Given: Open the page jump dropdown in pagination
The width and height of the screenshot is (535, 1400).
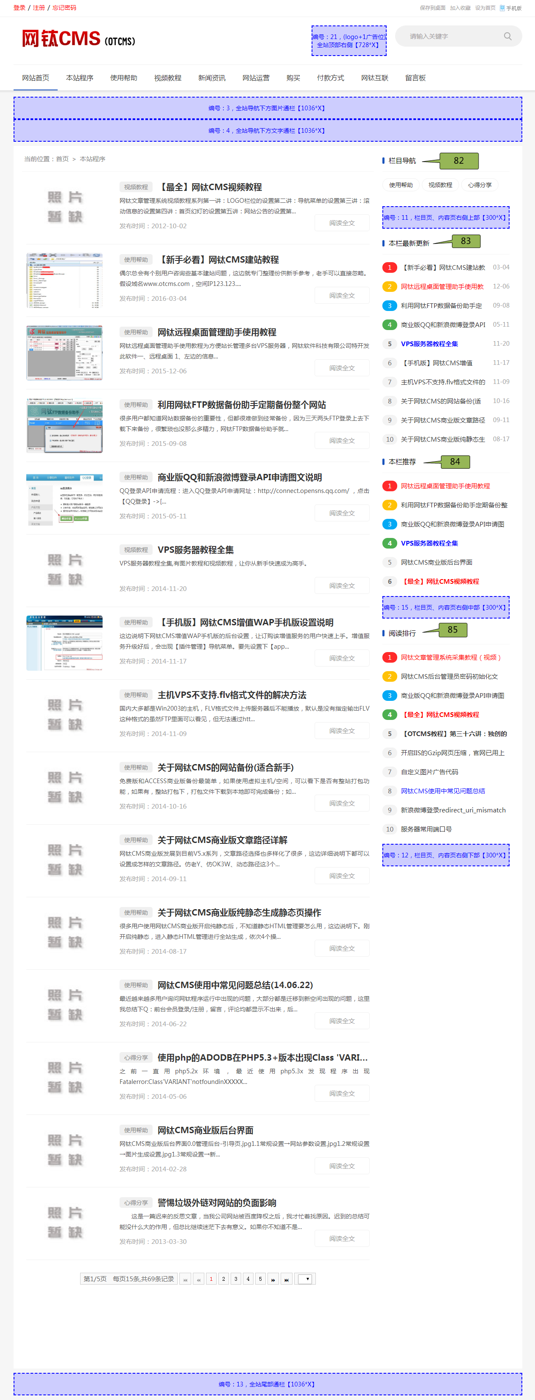Looking at the screenshot, I should coord(305,1280).
